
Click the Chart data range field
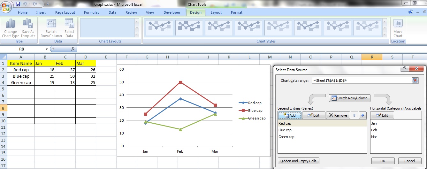coord(361,81)
